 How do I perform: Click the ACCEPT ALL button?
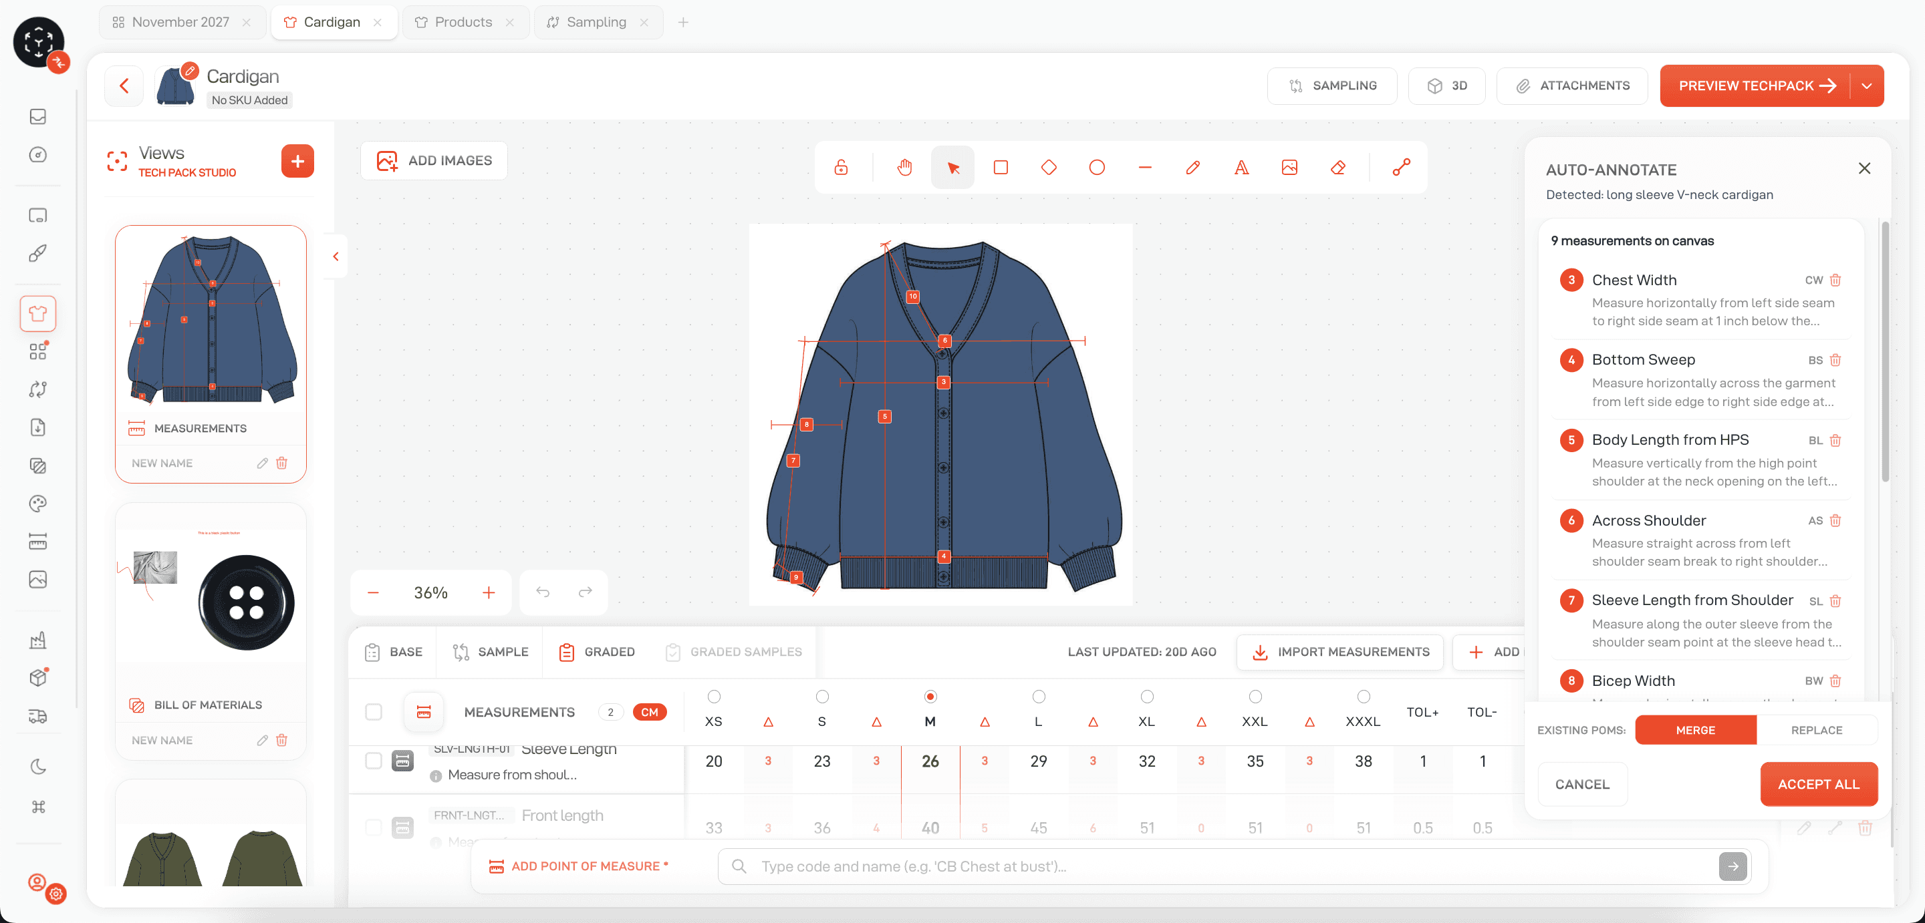[1818, 784]
